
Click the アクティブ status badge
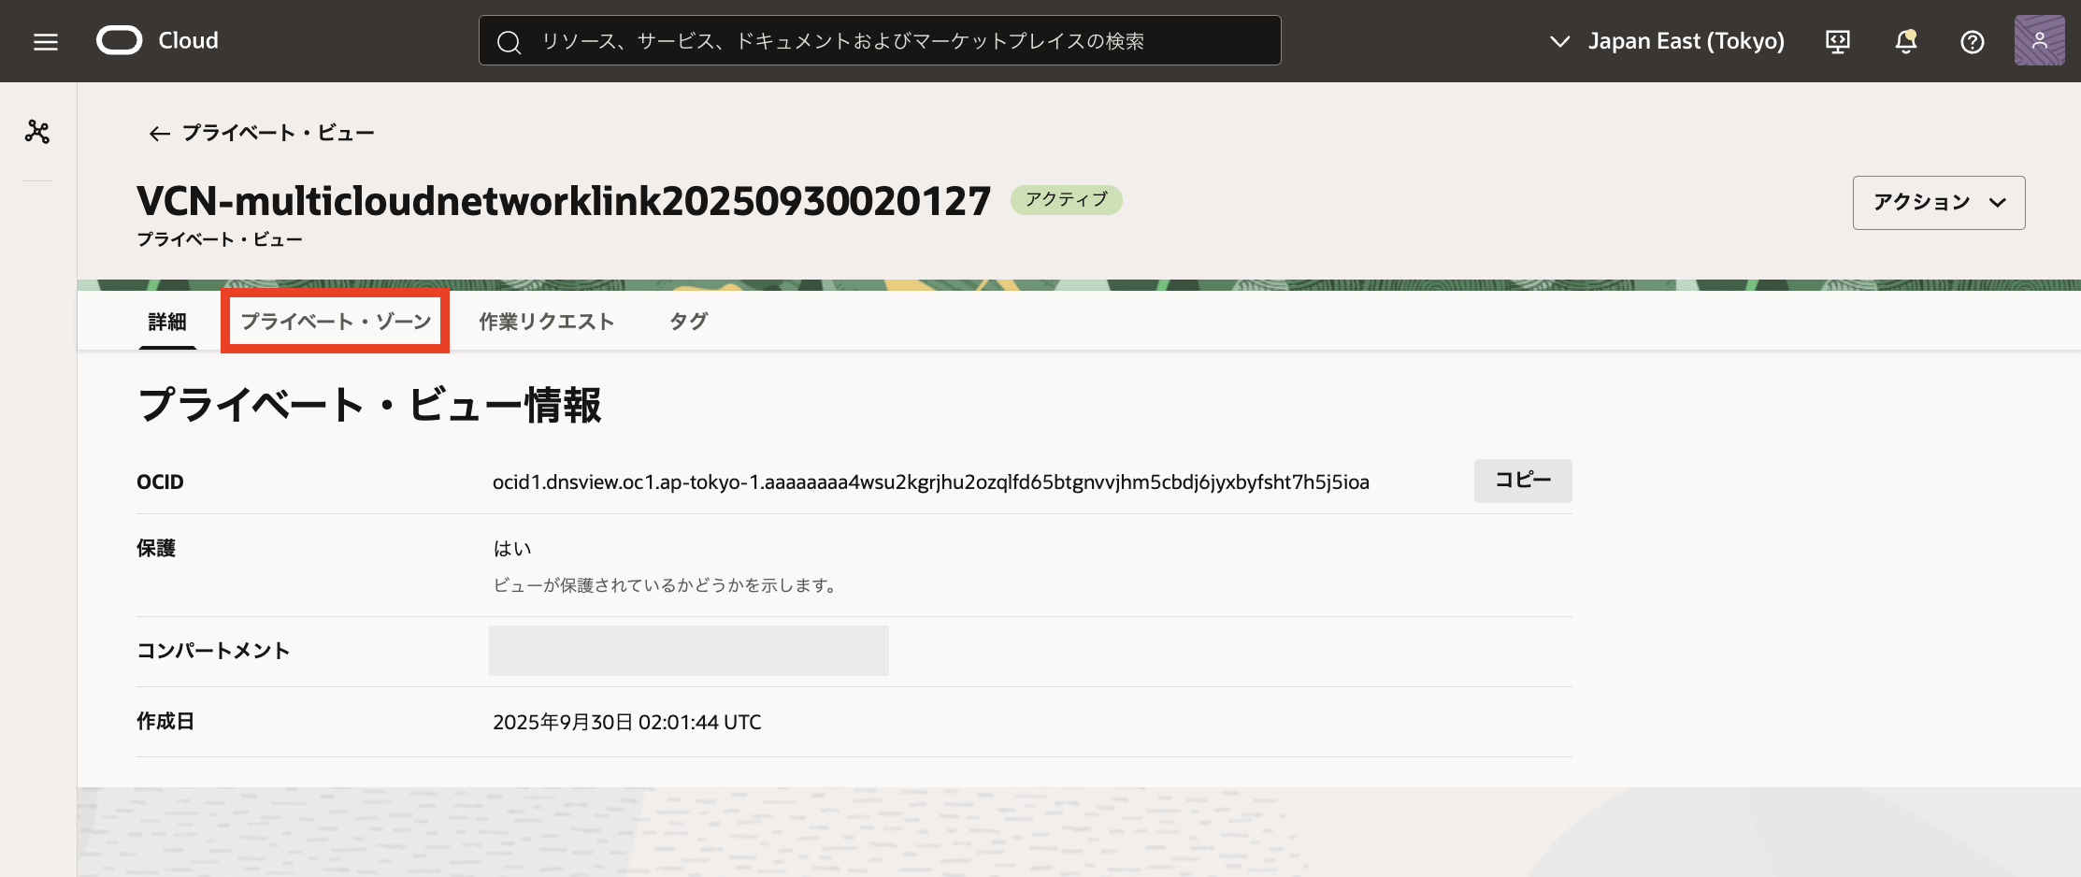tap(1066, 199)
